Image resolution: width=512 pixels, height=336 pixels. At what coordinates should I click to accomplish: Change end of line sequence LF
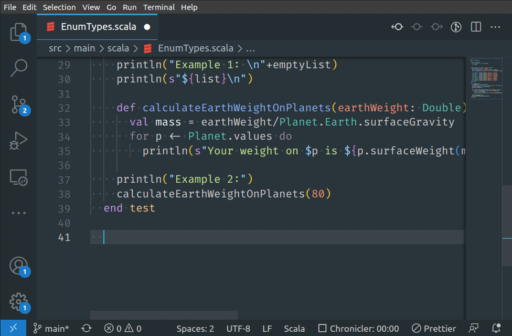tap(267, 329)
